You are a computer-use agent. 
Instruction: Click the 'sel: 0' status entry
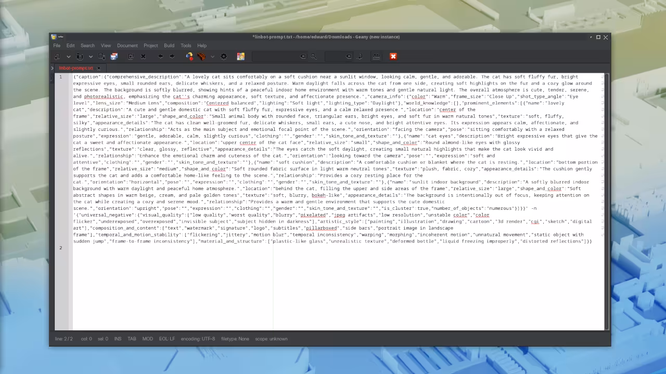coord(103,339)
